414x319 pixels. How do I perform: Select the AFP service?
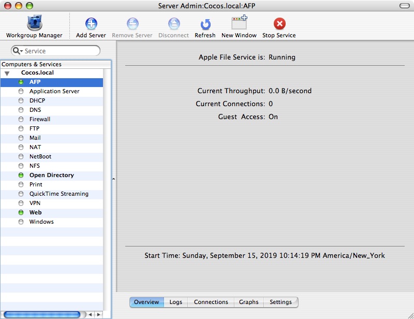pos(52,82)
